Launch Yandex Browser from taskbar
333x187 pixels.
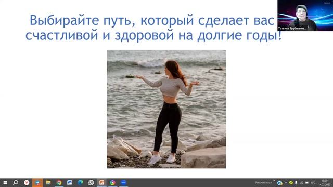(x=27, y=182)
